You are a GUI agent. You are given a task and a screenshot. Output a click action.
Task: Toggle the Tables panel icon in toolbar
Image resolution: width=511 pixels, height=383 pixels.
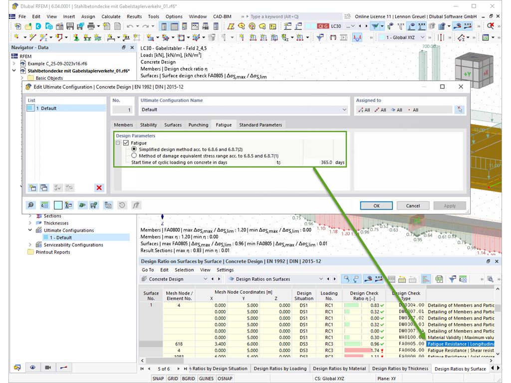[x=174, y=26]
